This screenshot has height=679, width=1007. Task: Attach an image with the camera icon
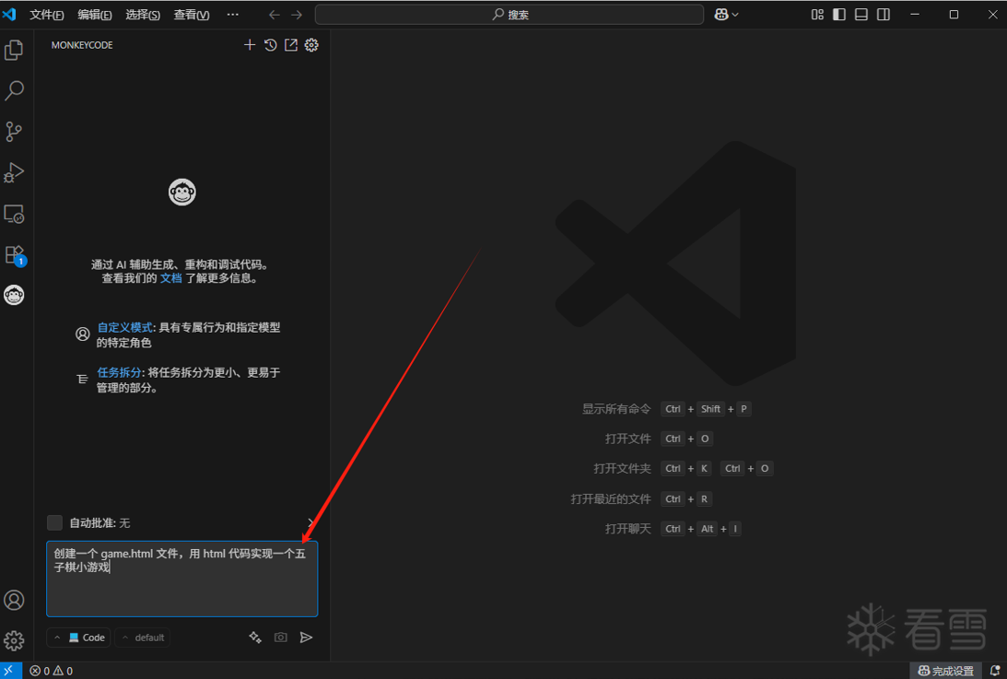point(281,638)
